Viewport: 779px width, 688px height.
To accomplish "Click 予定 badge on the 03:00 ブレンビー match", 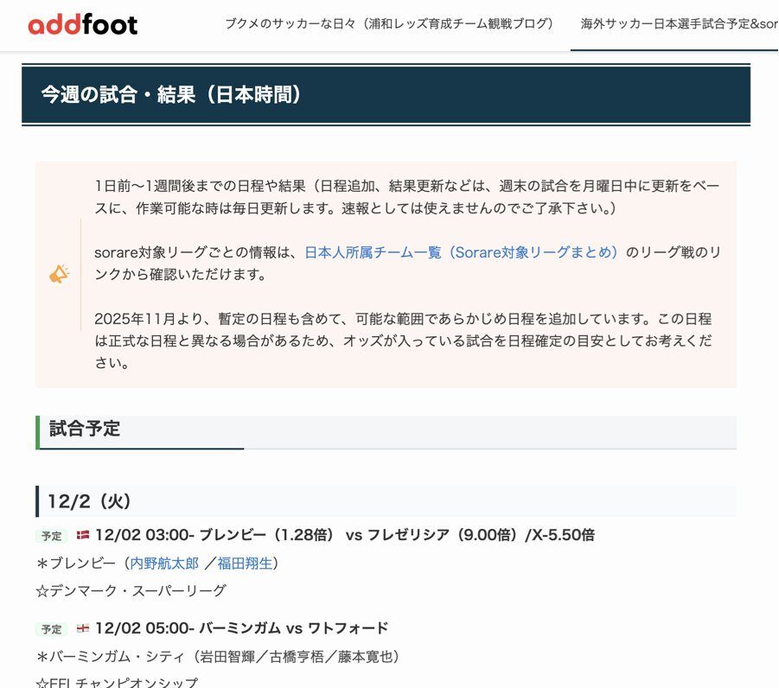I will pyautogui.click(x=52, y=536).
